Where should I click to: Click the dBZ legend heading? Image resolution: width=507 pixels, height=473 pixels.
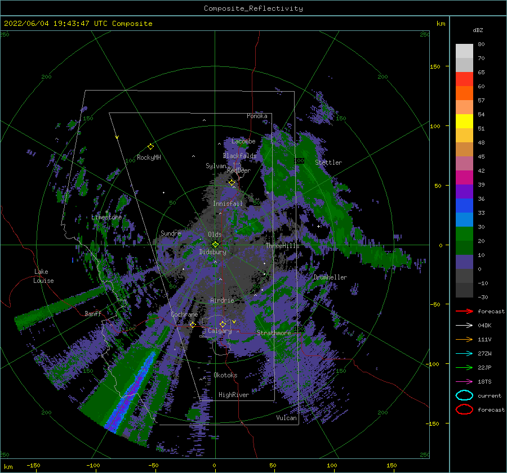click(478, 30)
